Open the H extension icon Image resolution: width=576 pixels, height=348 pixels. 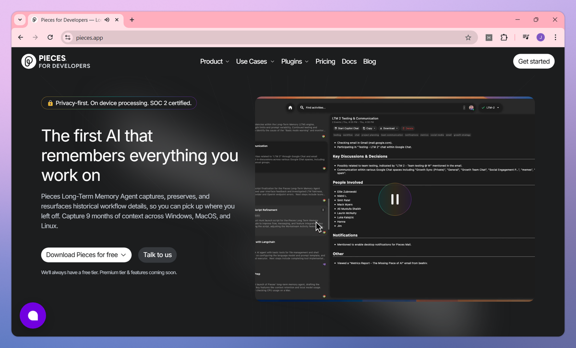[489, 37]
